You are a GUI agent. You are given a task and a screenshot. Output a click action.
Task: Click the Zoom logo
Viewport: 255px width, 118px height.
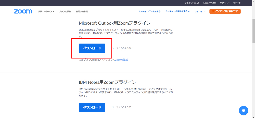click(x=23, y=11)
